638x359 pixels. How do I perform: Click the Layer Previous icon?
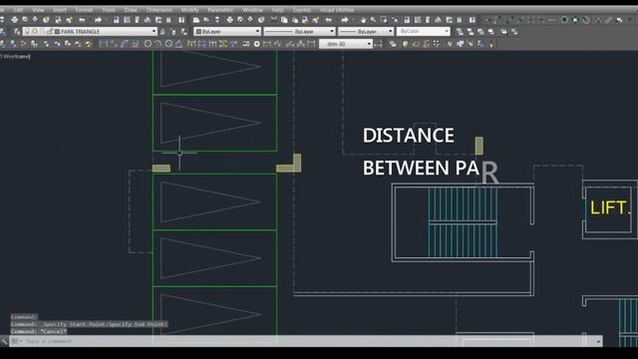pos(173,31)
